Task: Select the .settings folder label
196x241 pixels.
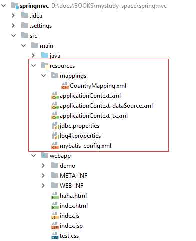Action: (x=41, y=26)
